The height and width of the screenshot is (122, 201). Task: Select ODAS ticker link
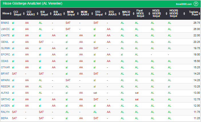5,61
